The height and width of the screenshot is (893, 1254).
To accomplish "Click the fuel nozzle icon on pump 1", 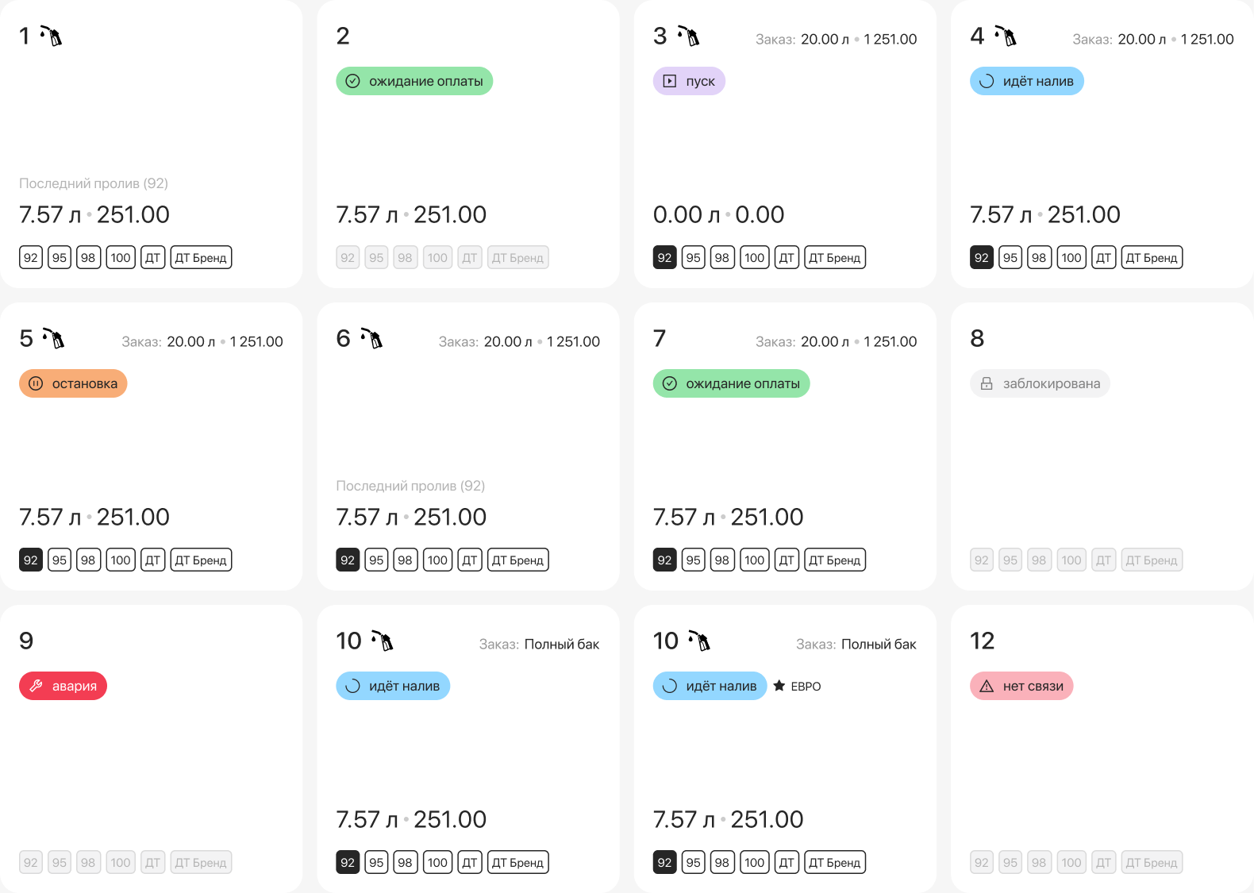I will click(x=51, y=37).
